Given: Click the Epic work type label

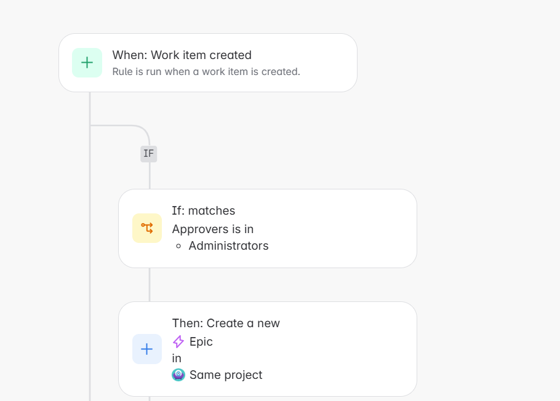Looking at the screenshot, I should [x=201, y=342].
